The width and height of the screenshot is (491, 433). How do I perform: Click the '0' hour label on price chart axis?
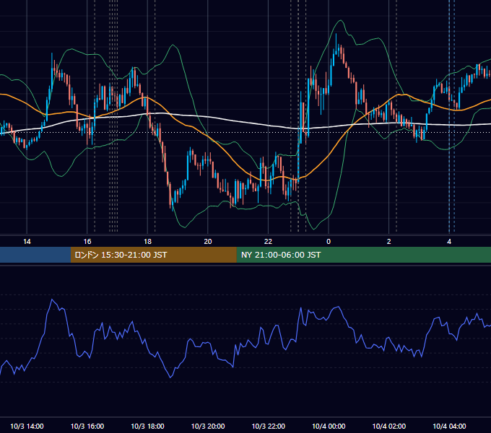click(x=329, y=242)
